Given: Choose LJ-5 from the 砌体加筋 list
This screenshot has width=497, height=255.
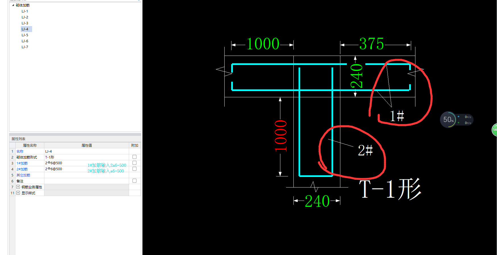Looking at the screenshot, I should pos(25,35).
